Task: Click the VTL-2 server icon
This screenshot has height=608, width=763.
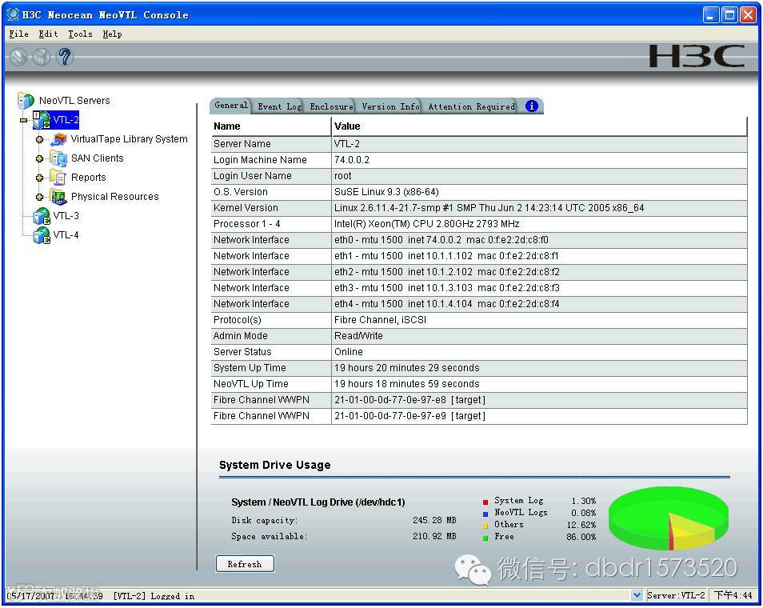Action: click(42, 120)
